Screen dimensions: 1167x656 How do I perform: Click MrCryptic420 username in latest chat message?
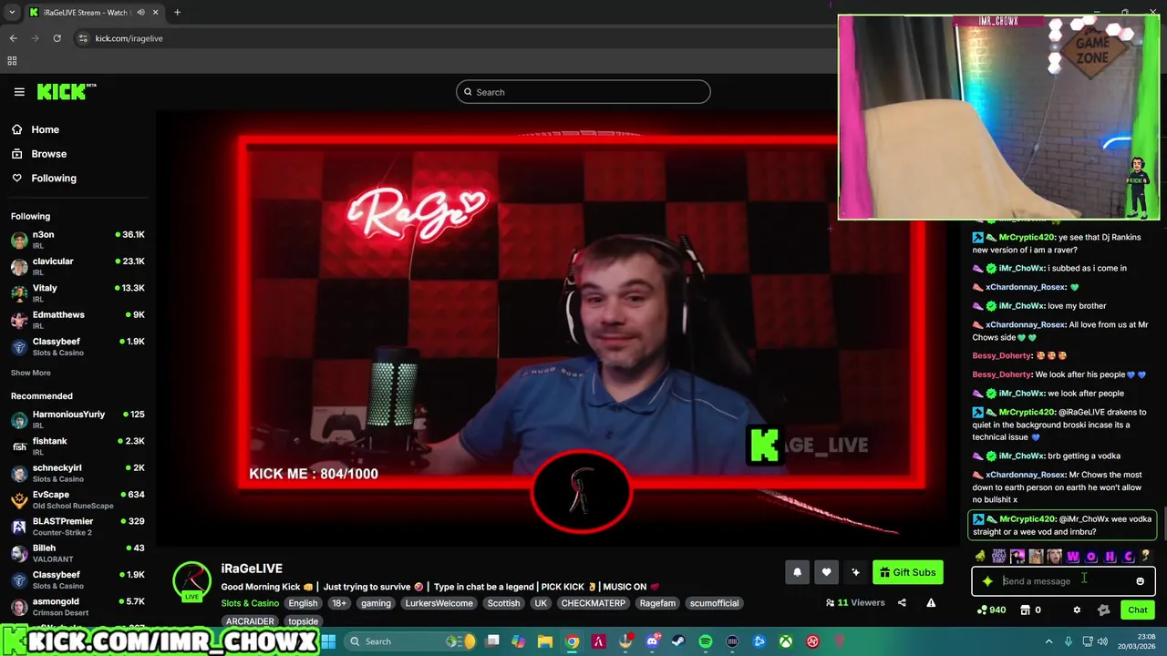point(1027,519)
